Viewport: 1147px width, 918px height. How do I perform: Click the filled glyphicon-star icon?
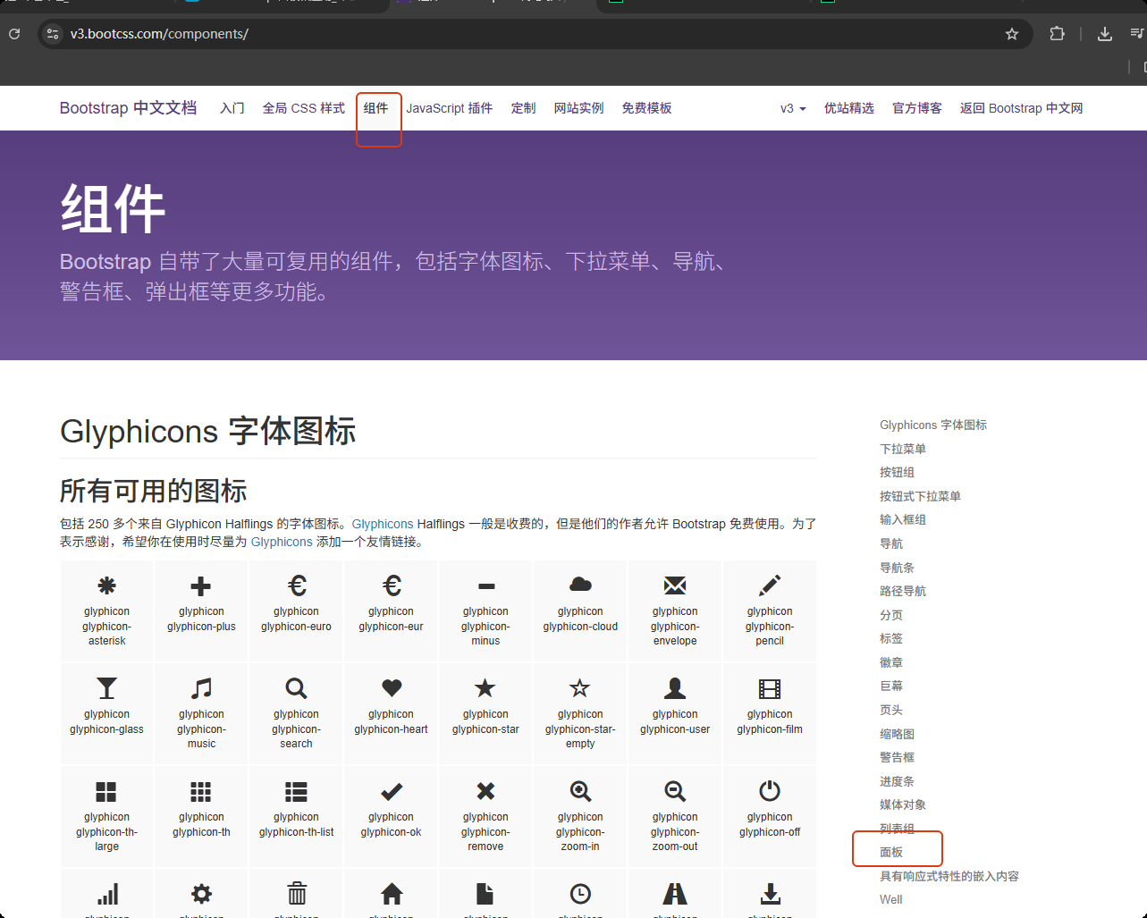[485, 687]
